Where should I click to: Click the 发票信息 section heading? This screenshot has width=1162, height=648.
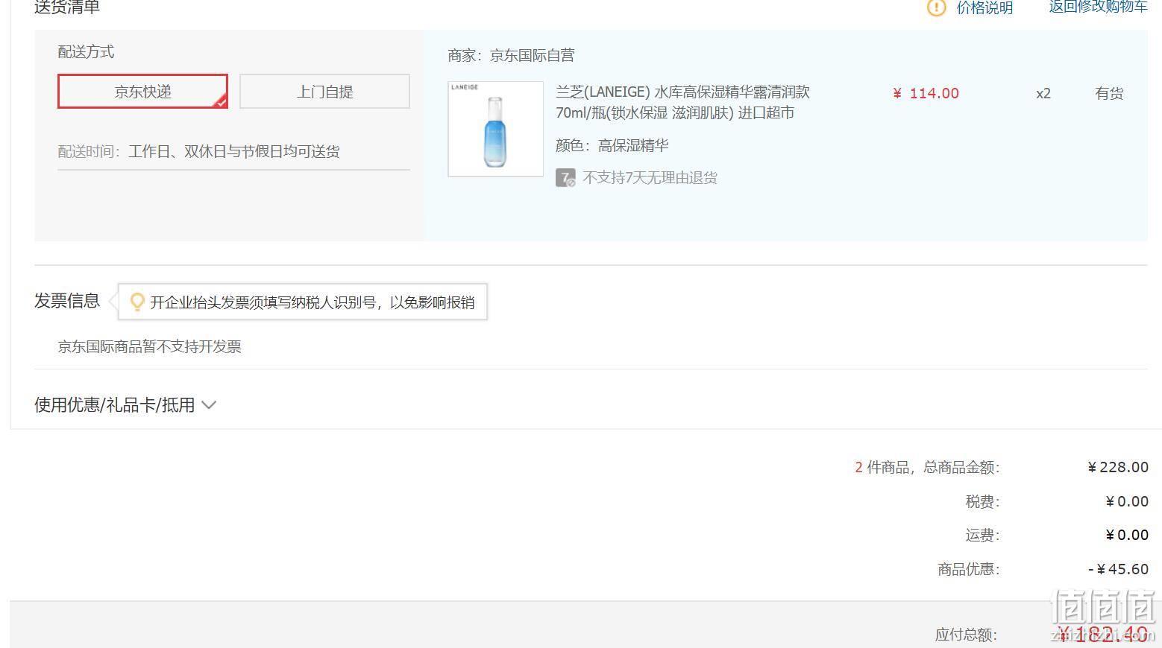pos(67,301)
